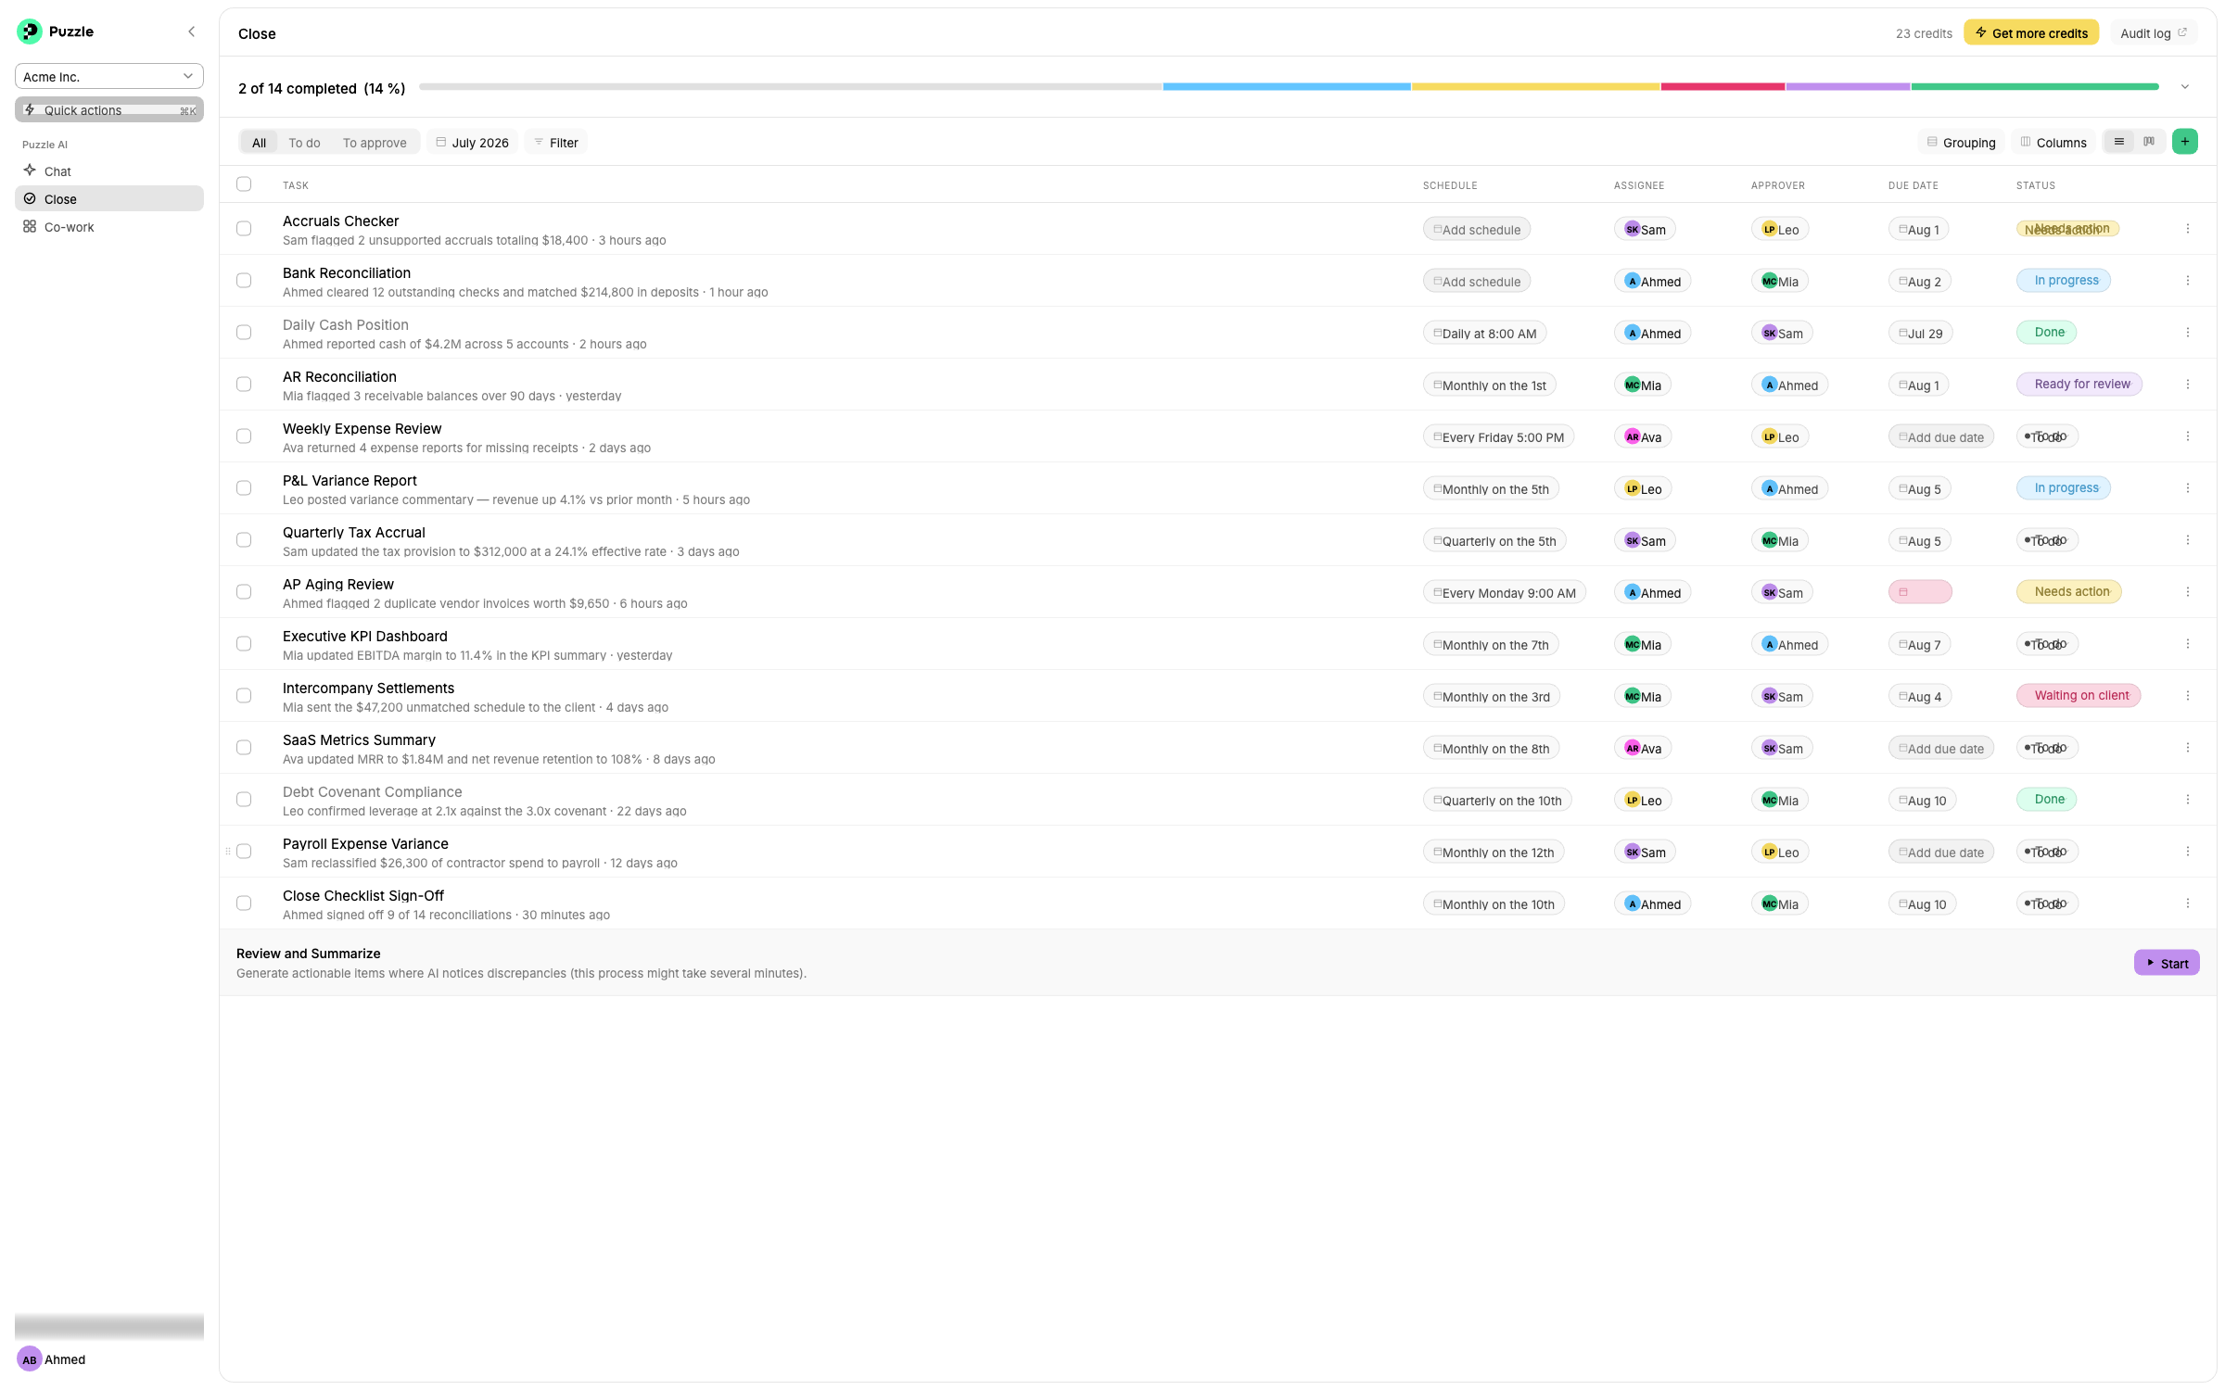Open Quick actions search field
This screenshot has width=2225, height=1390.
pos(109,109)
